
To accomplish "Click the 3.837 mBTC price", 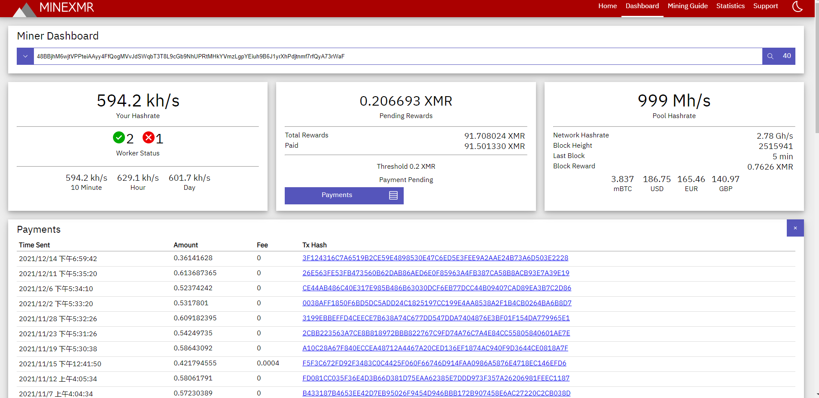I will [622, 179].
